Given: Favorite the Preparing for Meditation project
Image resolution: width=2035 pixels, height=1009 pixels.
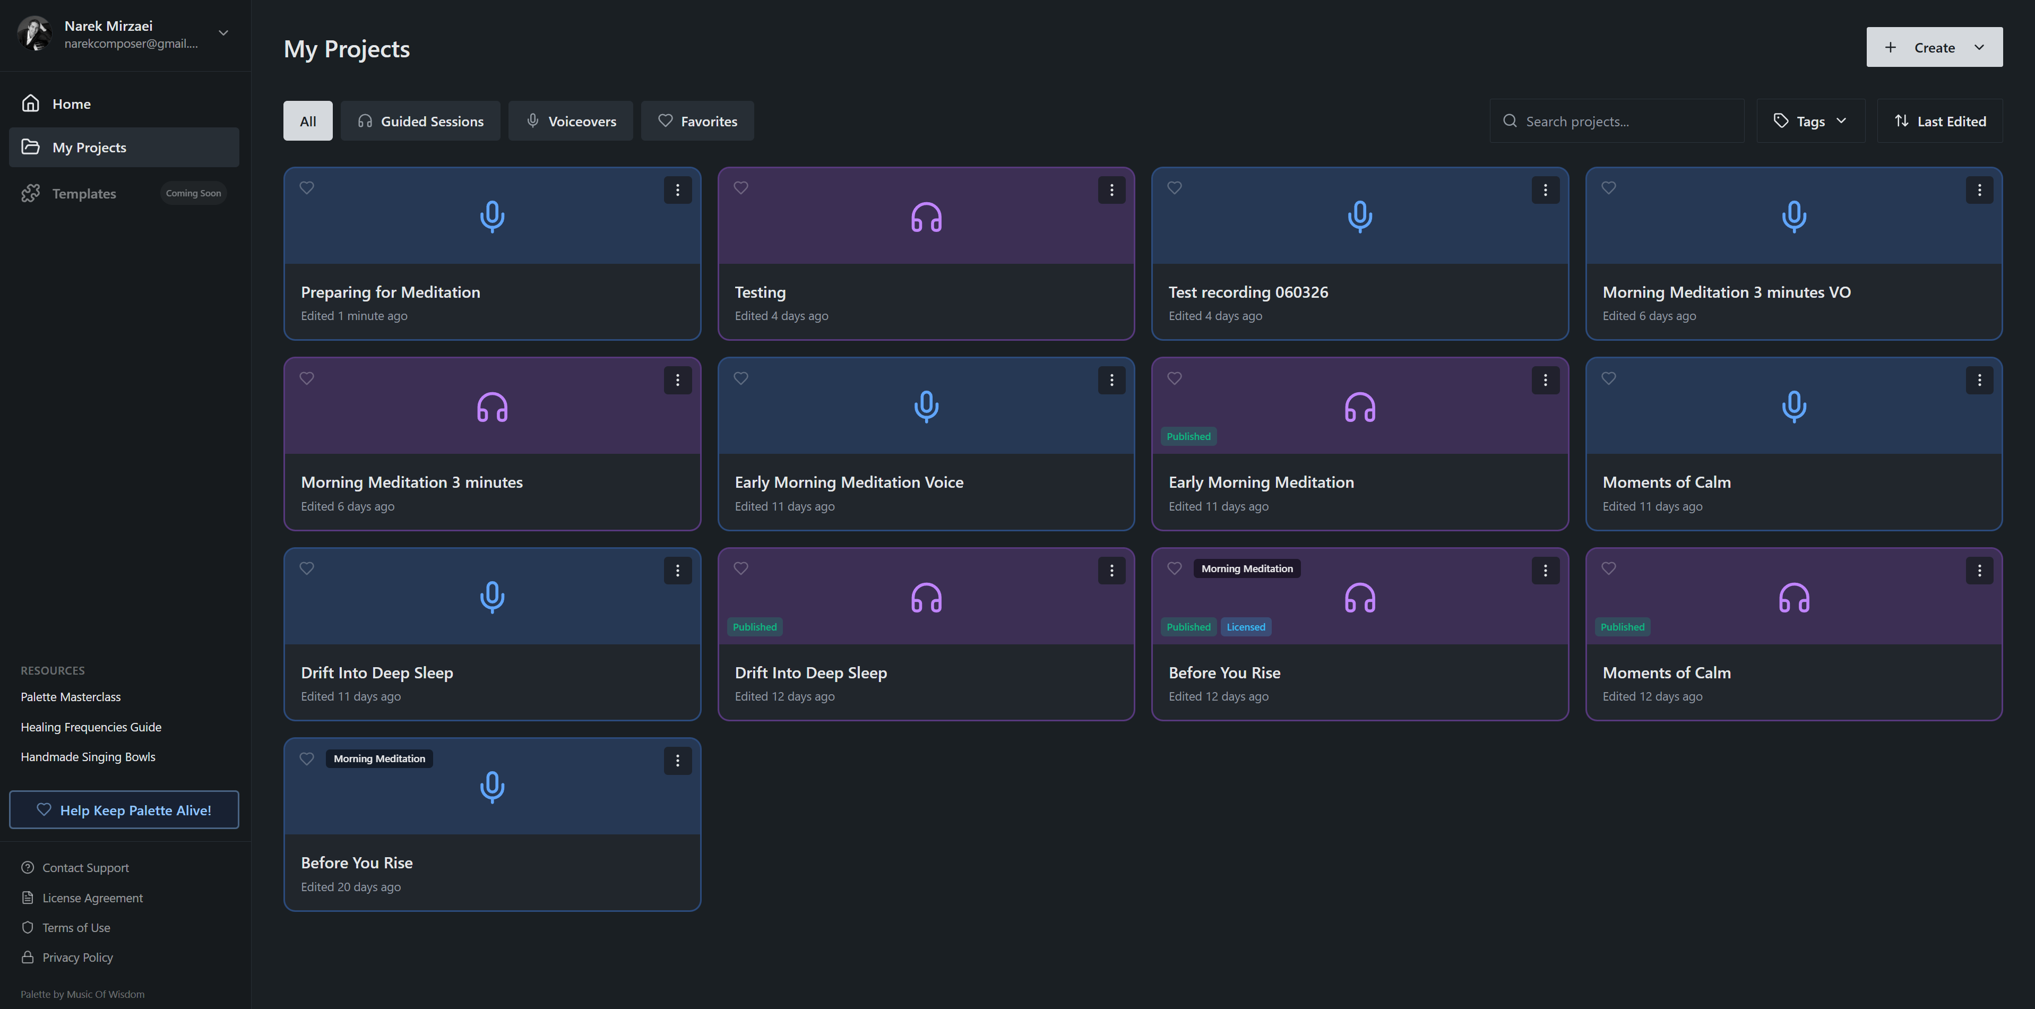Looking at the screenshot, I should tap(306, 188).
